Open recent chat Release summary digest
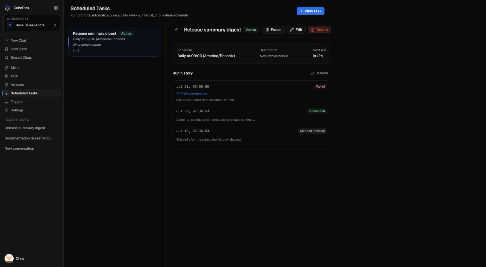Image resolution: width=486 pixels, height=267 pixels. click(x=25, y=128)
